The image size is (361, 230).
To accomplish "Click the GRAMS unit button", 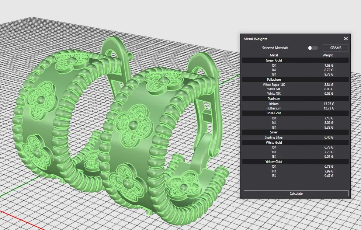I will (336, 48).
